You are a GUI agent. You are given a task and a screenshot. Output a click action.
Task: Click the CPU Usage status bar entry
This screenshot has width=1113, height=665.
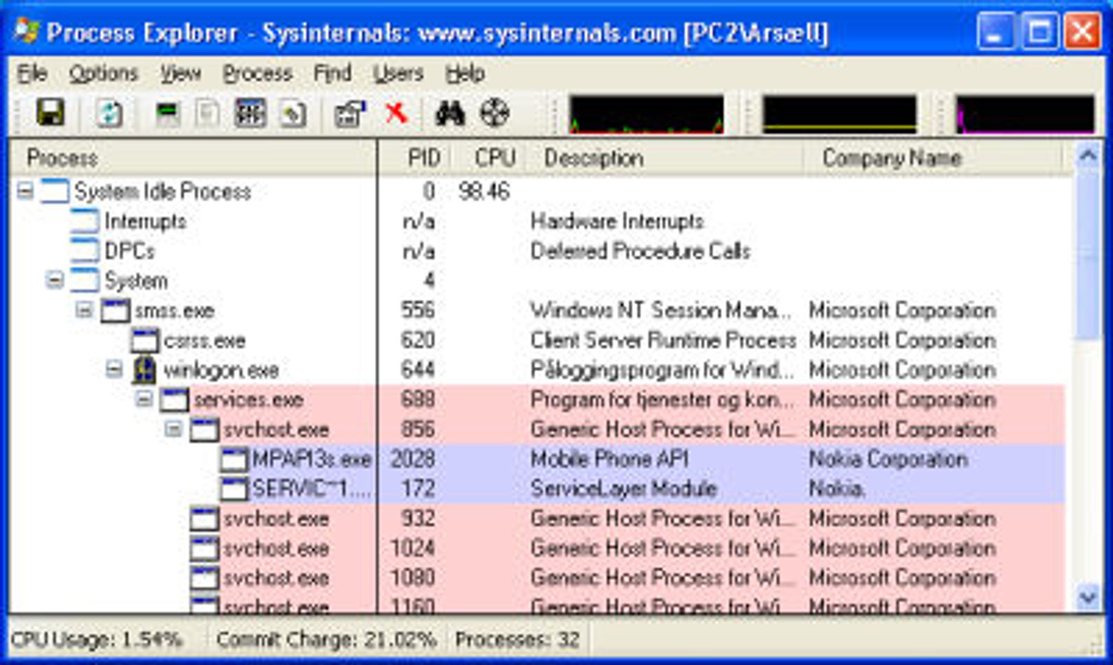pyautogui.click(x=97, y=639)
